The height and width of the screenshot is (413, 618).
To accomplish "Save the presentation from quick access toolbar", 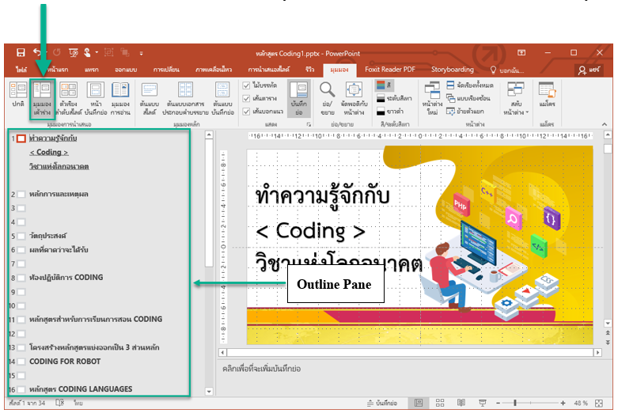I will (21, 52).
